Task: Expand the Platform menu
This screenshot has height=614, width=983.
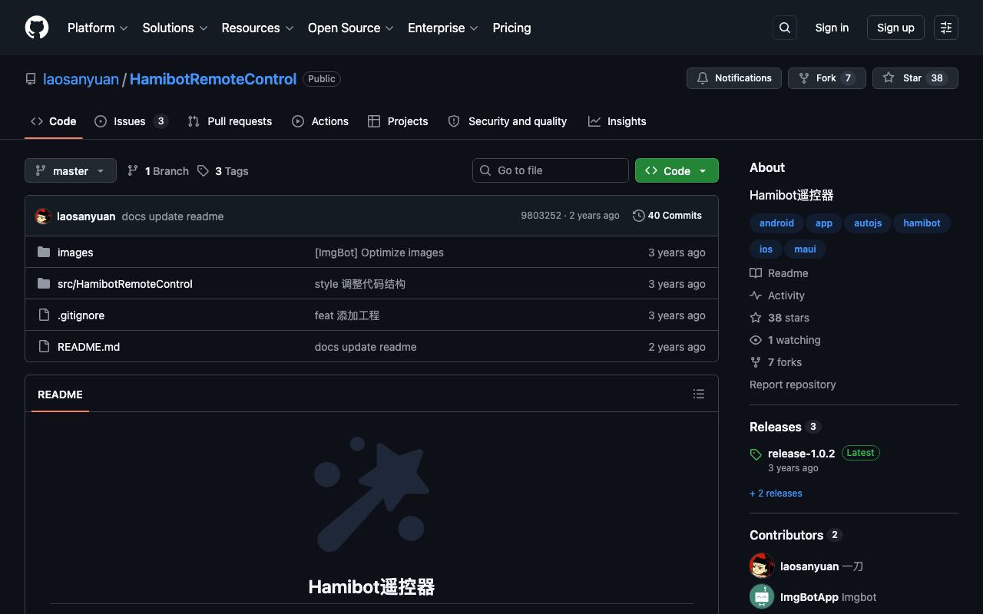Action: click(98, 28)
